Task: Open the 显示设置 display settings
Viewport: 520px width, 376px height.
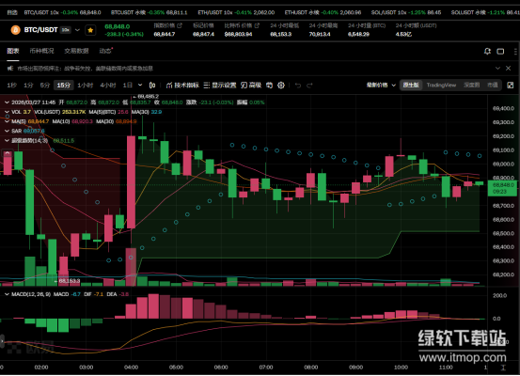Action: click(219, 86)
